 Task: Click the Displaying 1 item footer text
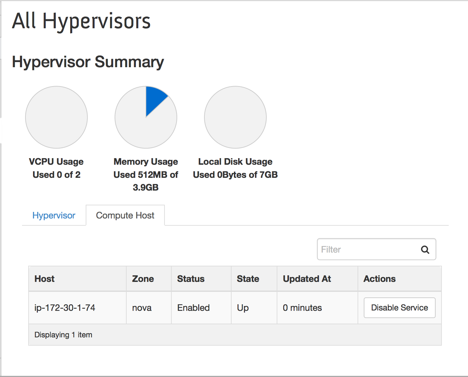[63, 335]
